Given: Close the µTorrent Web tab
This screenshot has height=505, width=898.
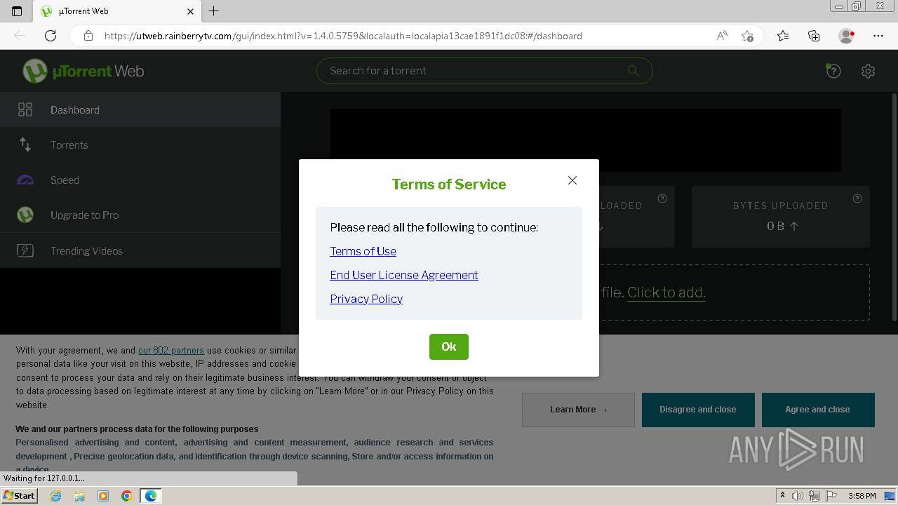Looking at the screenshot, I should pyautogui.click(x=191, y=11).
